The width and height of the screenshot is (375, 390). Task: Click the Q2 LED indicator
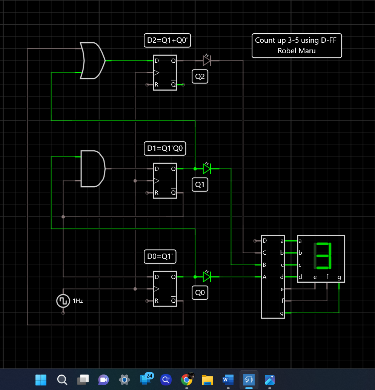click(207, 60)
